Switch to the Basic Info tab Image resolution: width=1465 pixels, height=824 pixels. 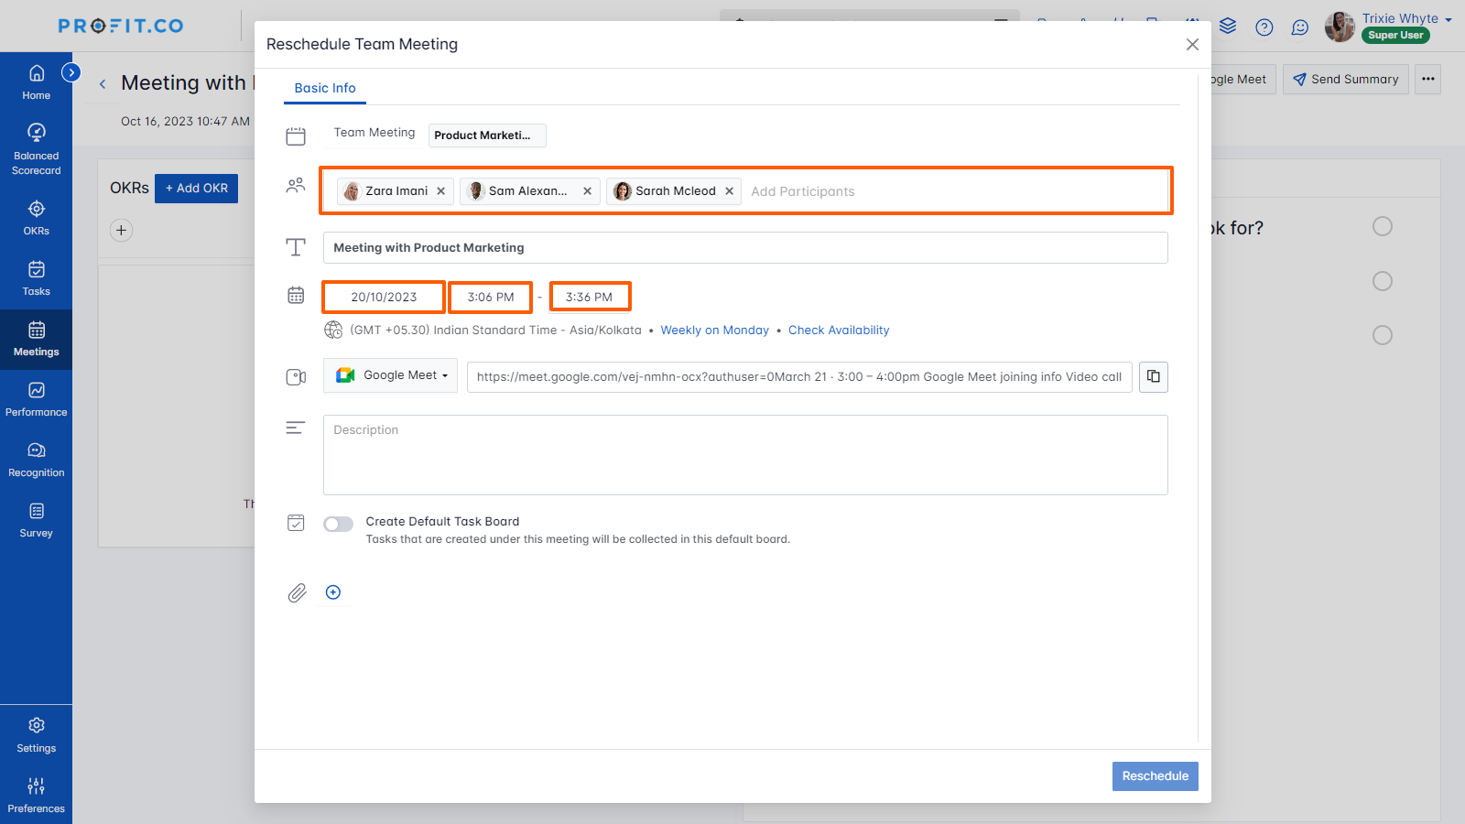(325, 88)
